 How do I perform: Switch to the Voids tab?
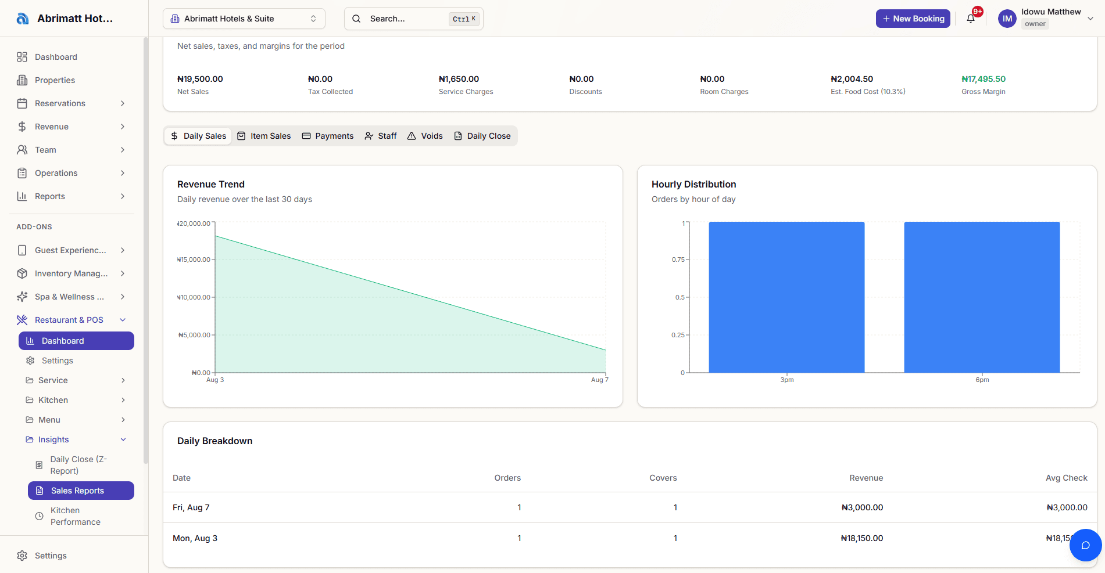[x=425, y=136]
